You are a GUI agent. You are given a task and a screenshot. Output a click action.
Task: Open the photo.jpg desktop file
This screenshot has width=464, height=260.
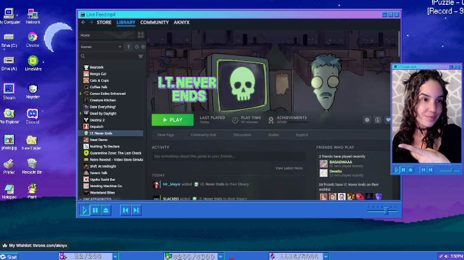(9, 142)
